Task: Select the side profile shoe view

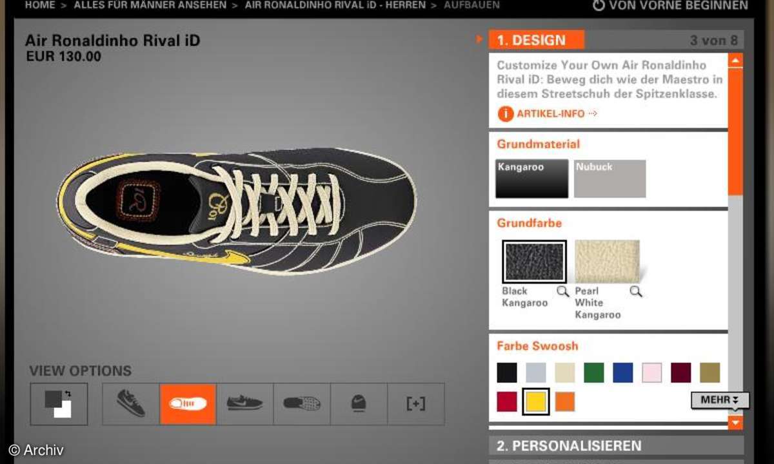Action: 244,404
